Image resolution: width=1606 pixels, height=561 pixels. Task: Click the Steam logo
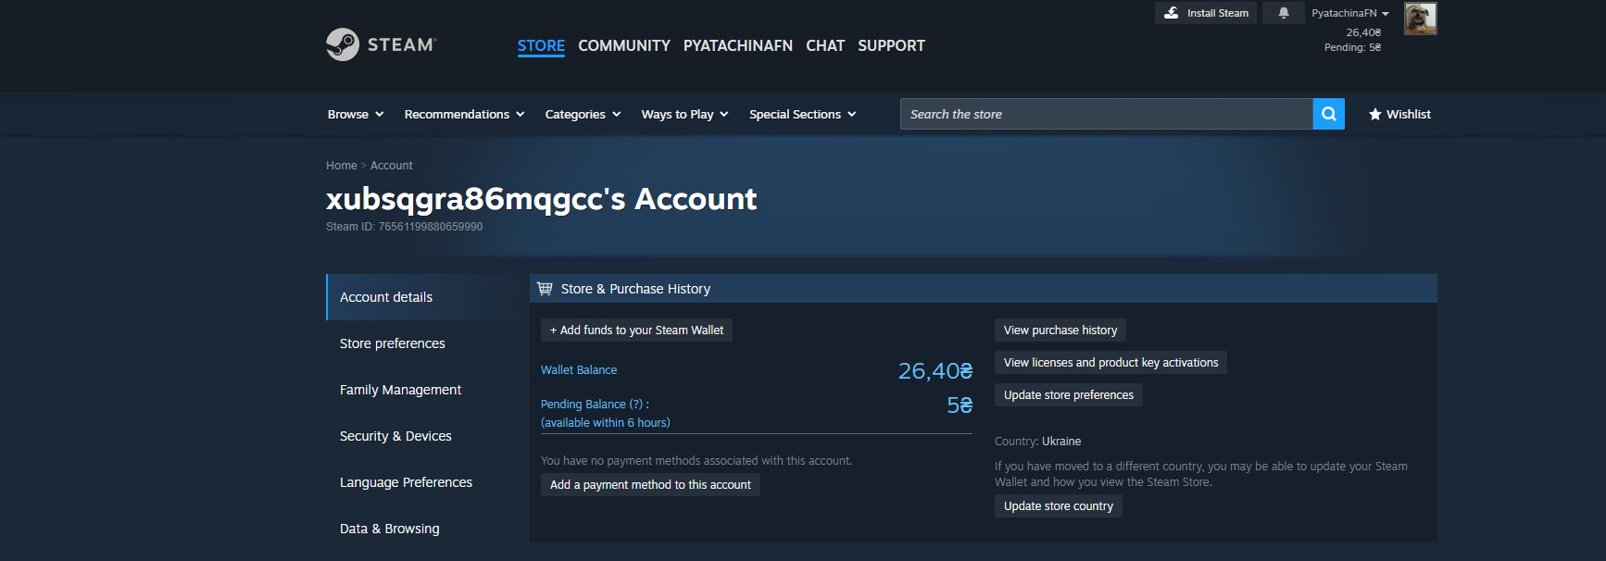(381, 44)
